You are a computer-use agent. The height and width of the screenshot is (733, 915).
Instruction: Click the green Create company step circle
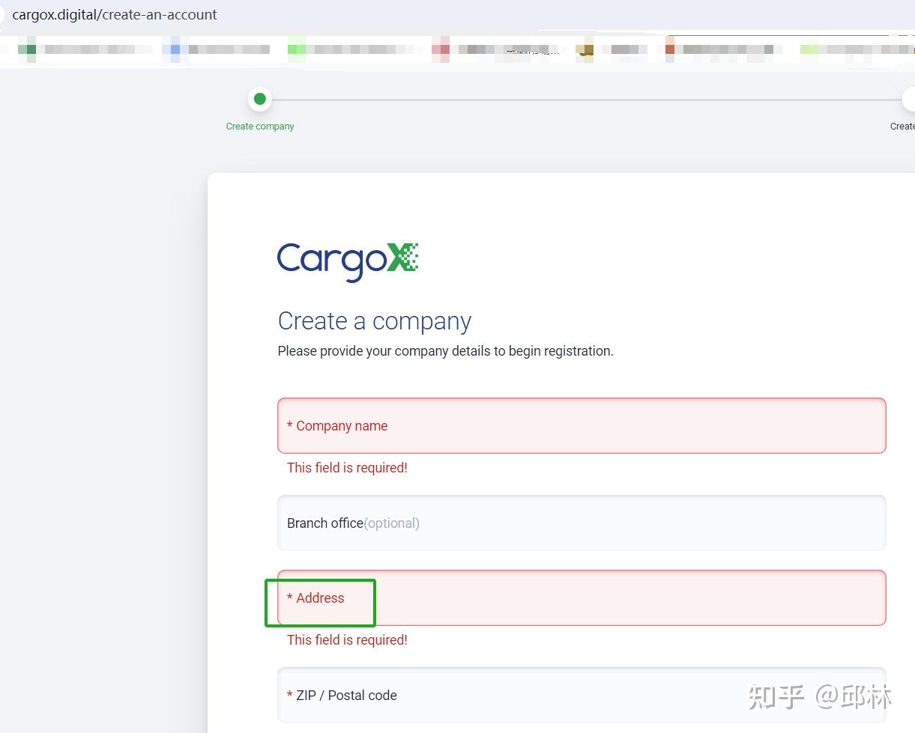pos(259,98)
